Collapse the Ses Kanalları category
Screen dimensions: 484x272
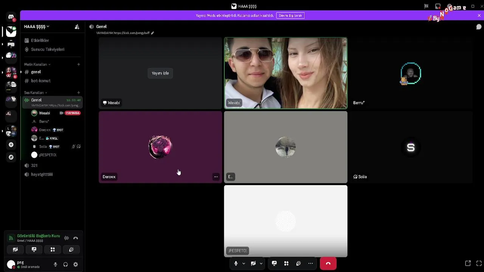[x=36, y=93]
